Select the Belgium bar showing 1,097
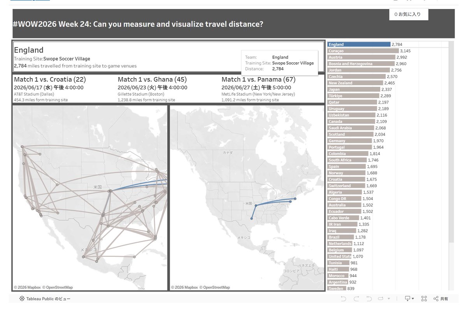The image size is (467, 309). click(x=340, y=250)
